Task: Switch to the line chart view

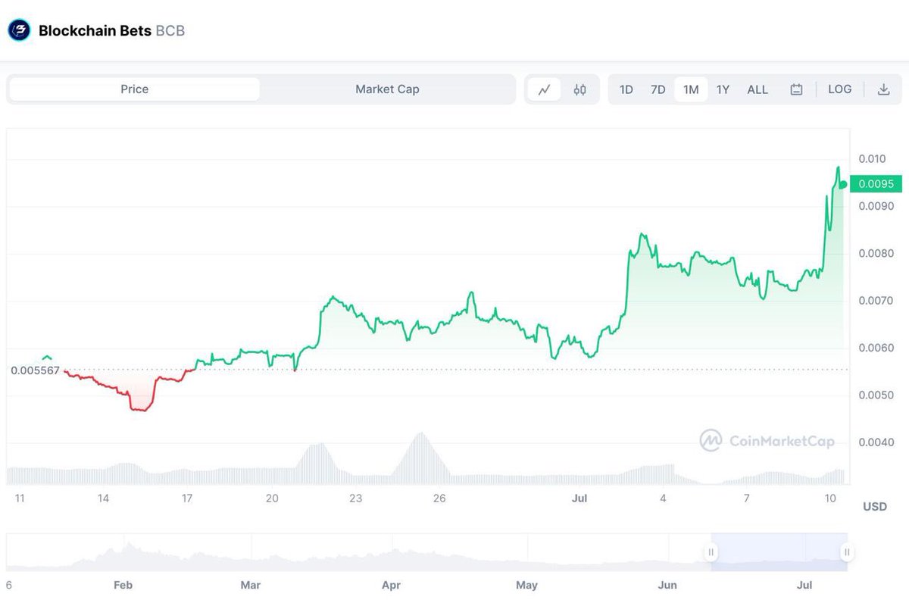Action: point(545,89)
